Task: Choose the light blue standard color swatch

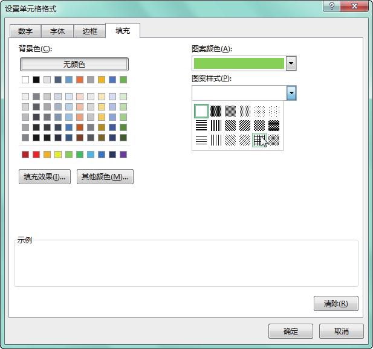Action: [x=91, y=155]
